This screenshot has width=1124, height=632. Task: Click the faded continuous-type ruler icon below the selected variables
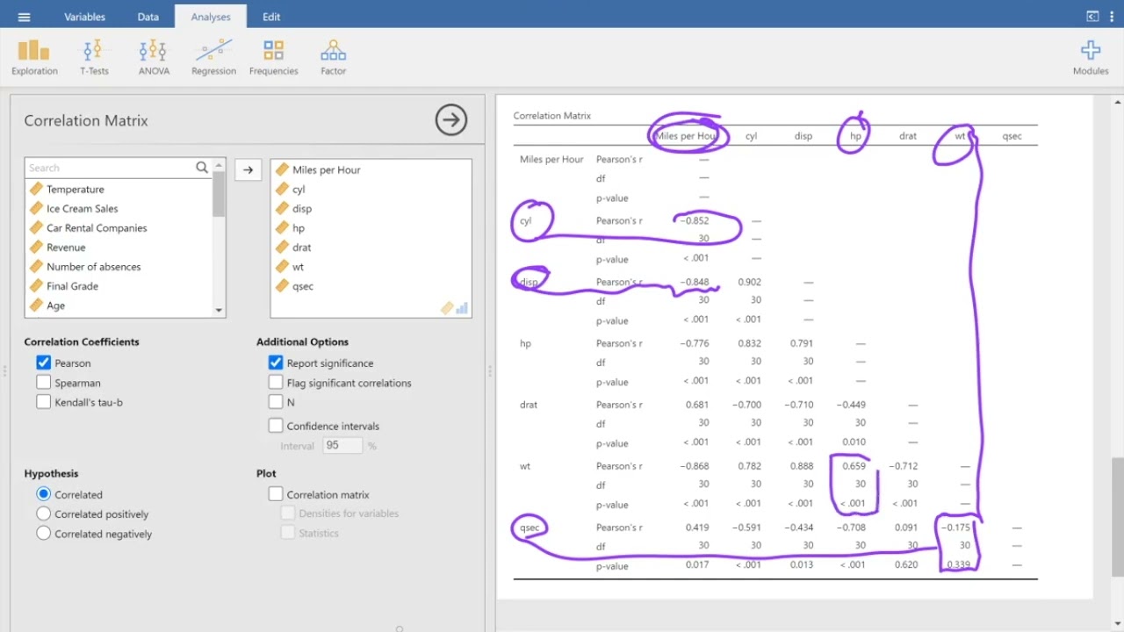(447, 308)
